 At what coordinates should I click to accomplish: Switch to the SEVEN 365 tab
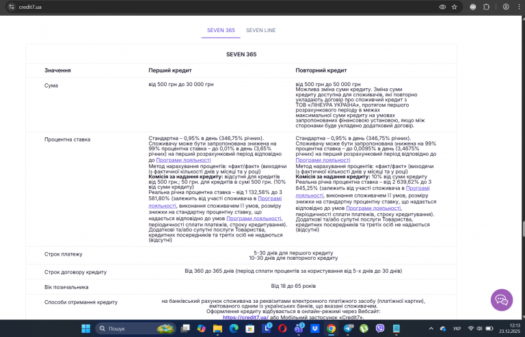click(221, 31)
